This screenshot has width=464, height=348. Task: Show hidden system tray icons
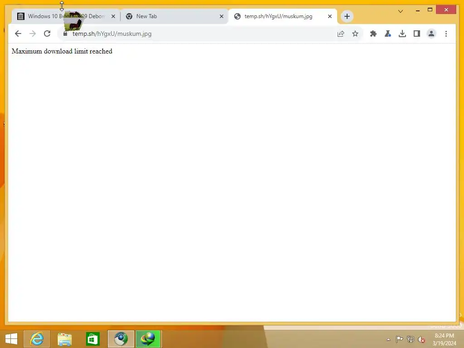click(x=388, y=339)
